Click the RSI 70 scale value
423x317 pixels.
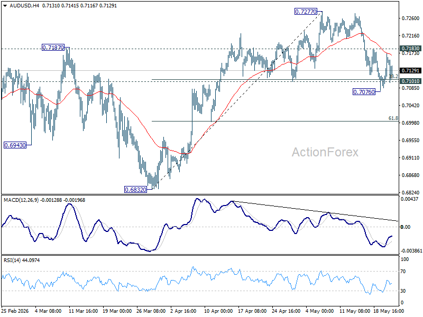[403, 272]
